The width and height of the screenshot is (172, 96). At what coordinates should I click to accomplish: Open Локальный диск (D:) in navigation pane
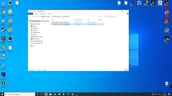tap(38, 43)
